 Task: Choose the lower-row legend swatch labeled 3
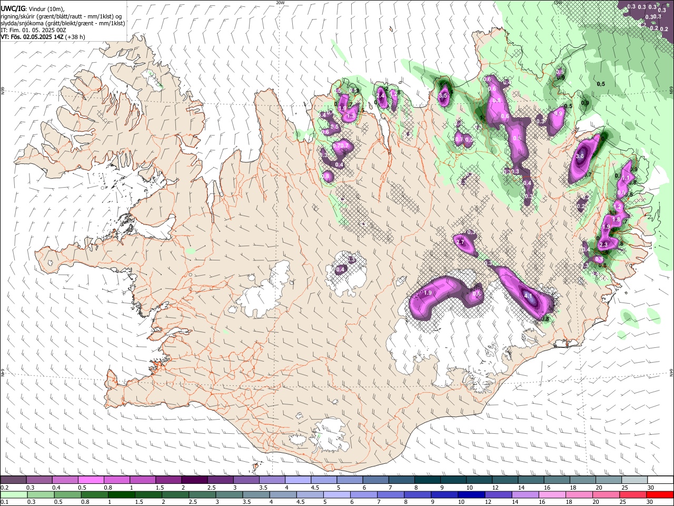pyautogui.click(x=229, y=494)
